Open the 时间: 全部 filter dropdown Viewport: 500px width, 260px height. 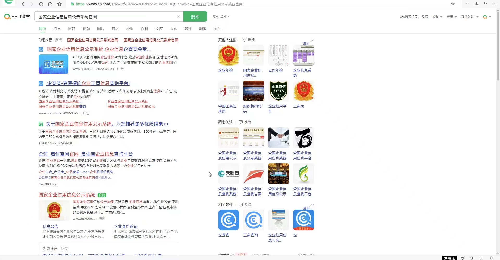pos(221,16)
